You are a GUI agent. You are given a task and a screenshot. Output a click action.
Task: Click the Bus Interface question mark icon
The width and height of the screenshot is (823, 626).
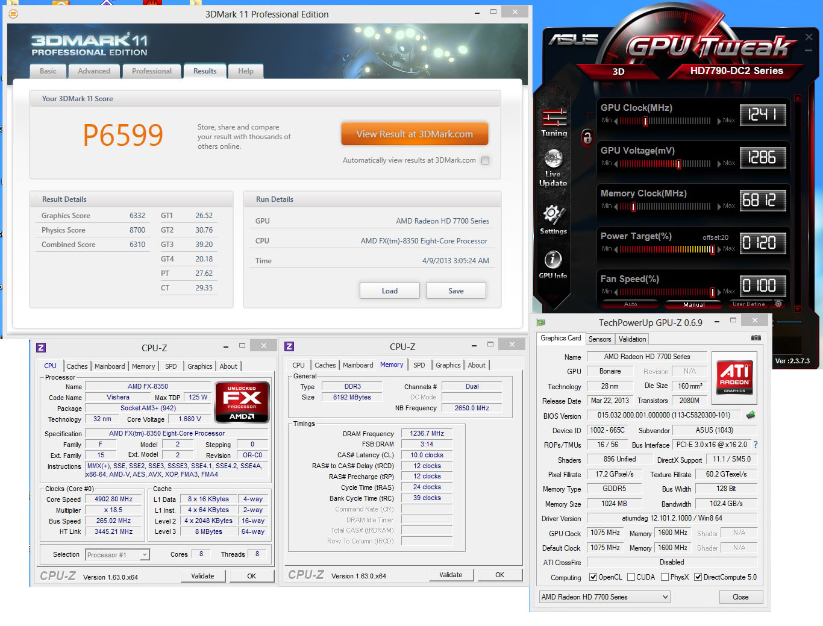click(x=756, y=445)
